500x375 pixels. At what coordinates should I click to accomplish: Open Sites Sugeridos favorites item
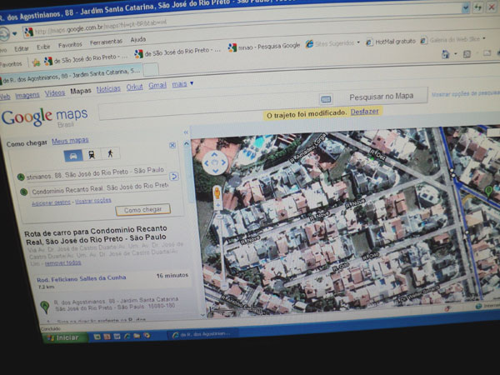(x=332, y=43)
